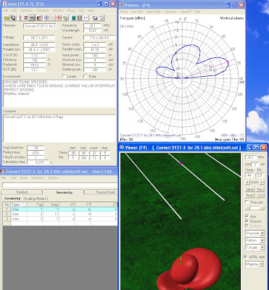Viewport: 269px width, 290px height.
Task: Uncheck the Ground checkbox in Viewer
Action: [247, 221]
